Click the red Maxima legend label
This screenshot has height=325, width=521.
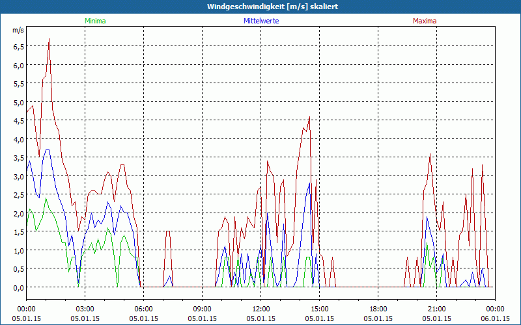click(425, 21)
